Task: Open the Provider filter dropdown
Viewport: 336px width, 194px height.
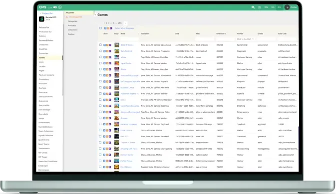Action: pyautogui.click(x=245, y=39)
